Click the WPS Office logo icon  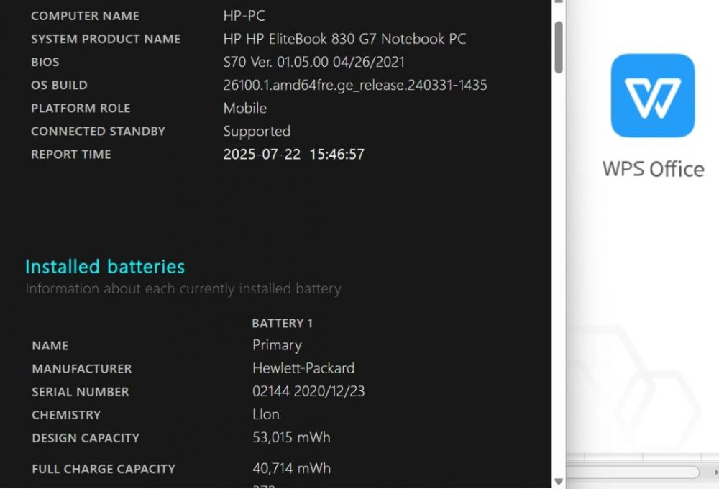click(x=653, y=96)
